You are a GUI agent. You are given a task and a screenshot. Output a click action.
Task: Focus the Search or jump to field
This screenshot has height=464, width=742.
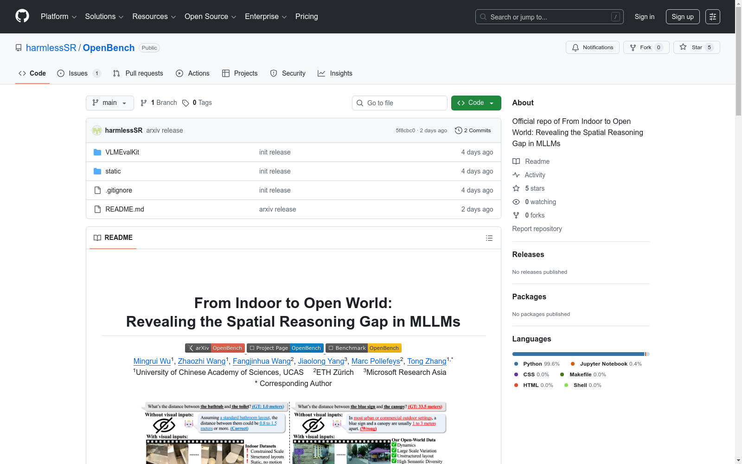tap(550, 17)
